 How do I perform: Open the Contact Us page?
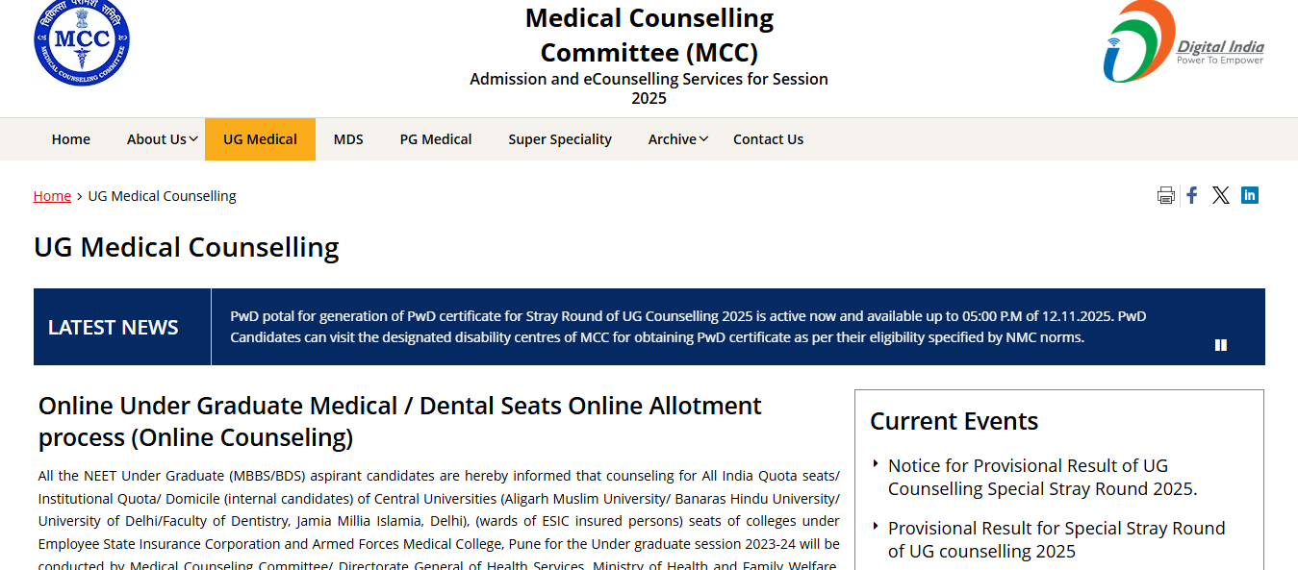768,139
